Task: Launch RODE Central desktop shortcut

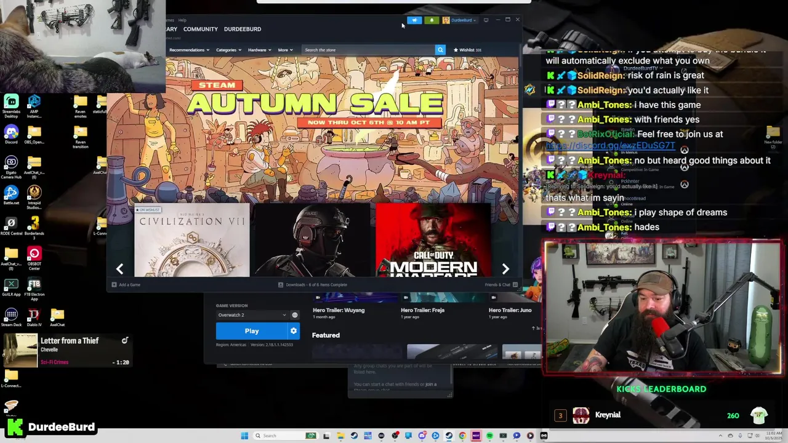Action: 11,226
